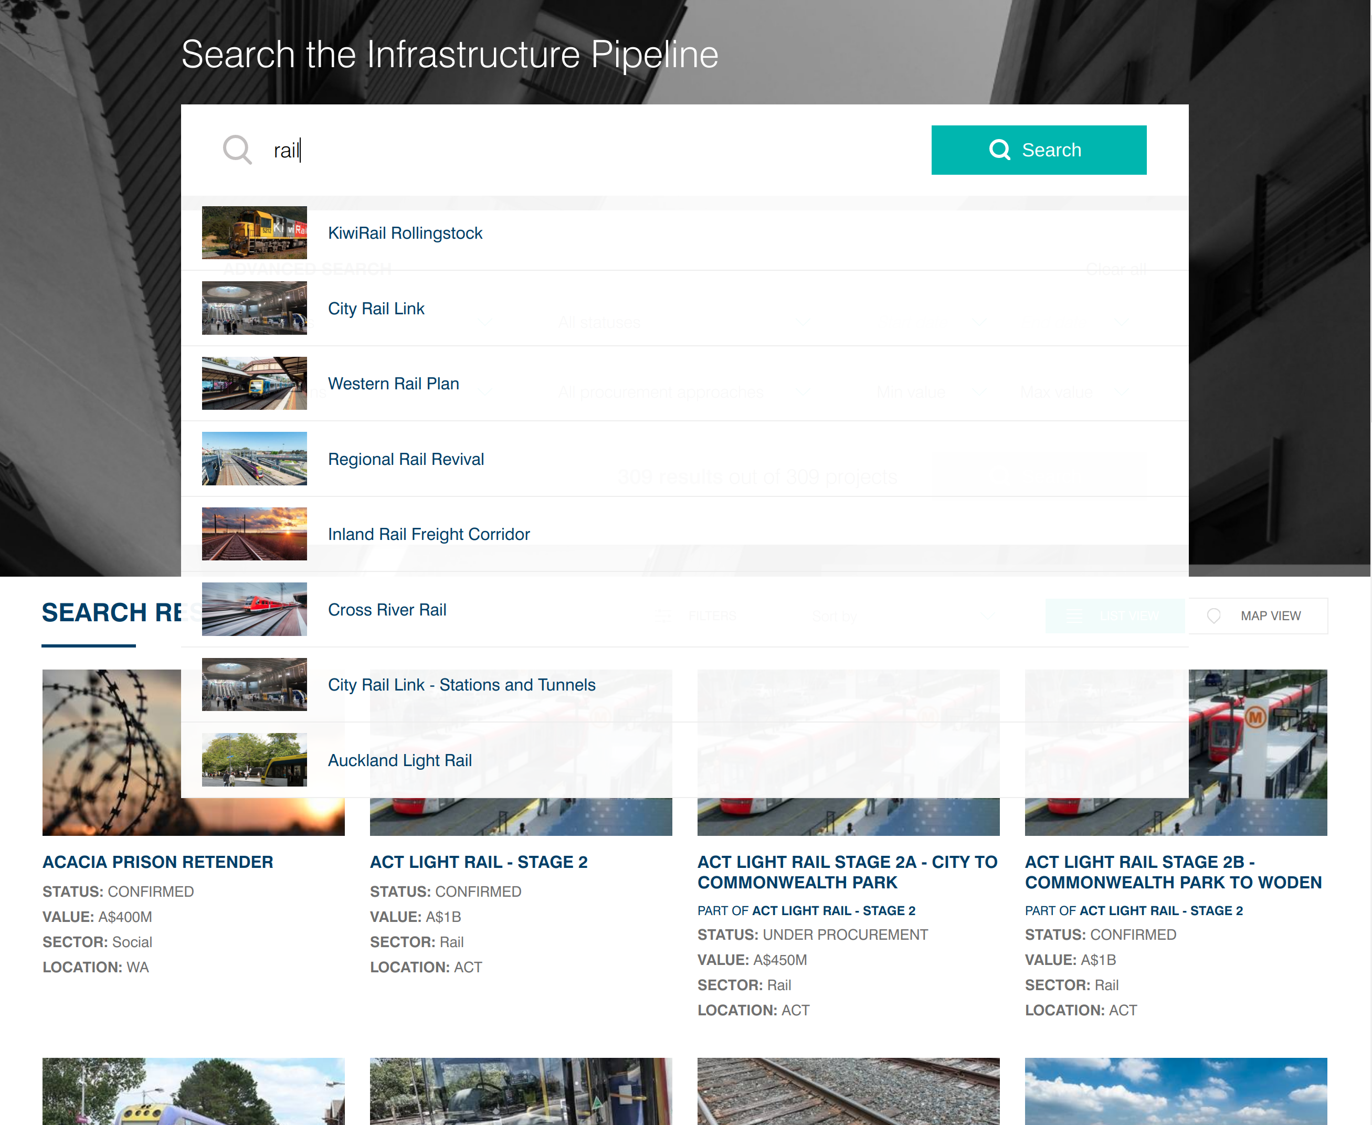Click the Auckland Light Rail suggestion photo
Viewport: 1372px width, 1125px height.
click(x=254, y=759)
